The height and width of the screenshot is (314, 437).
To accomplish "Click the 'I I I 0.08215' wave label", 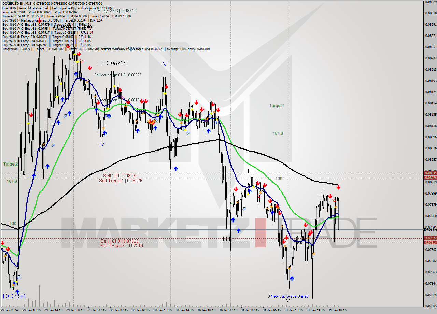I will (112, 63).
